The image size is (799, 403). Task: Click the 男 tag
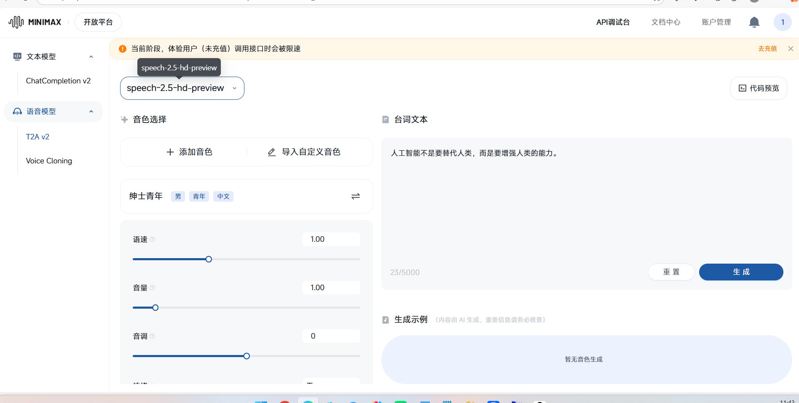(178, 196)
